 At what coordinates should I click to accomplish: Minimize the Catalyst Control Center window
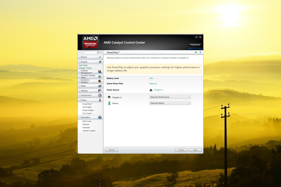click(196, 37)
